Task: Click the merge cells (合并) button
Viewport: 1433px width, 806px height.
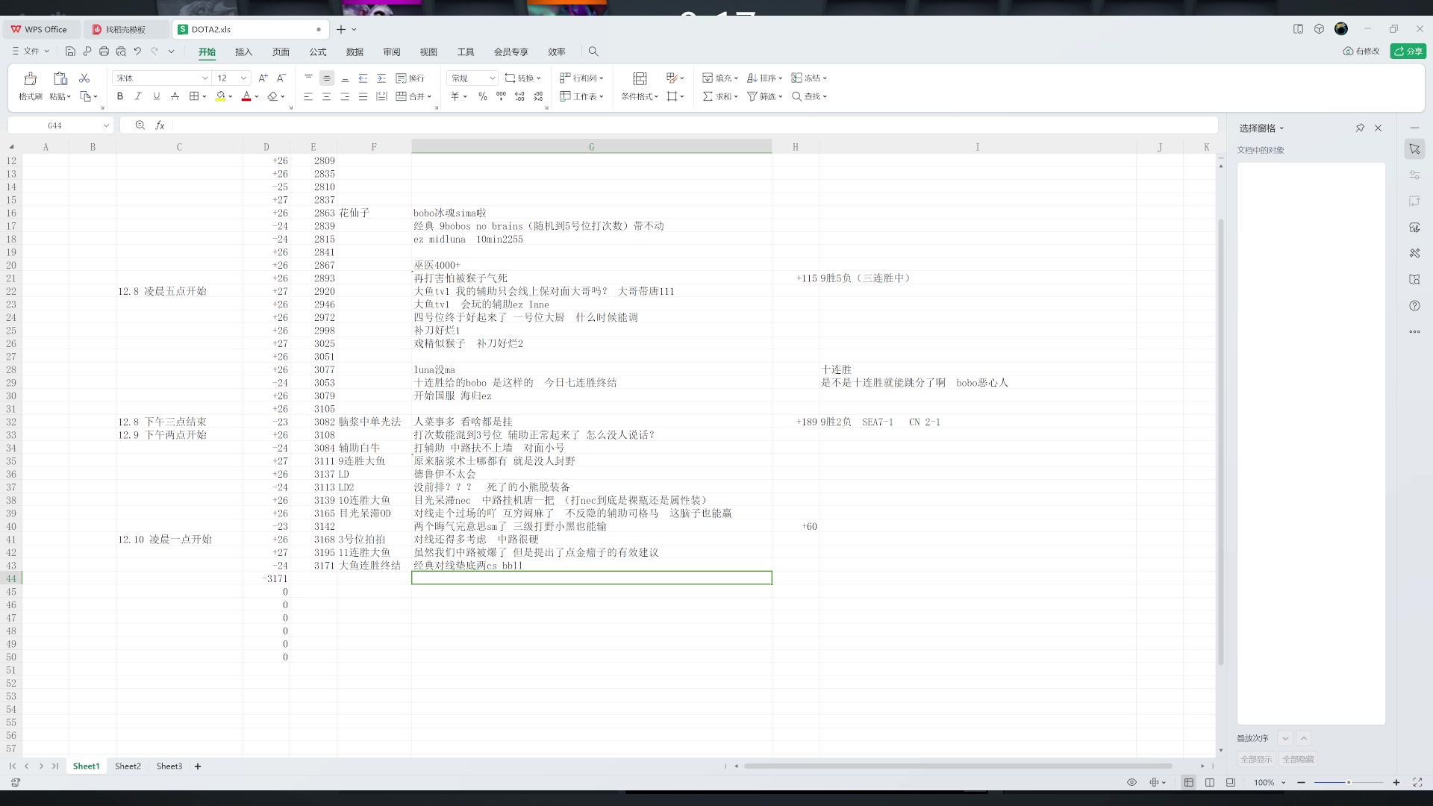Action: [x=413, y=96]
